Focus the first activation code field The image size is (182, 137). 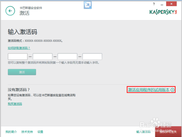tap(18, 56)
